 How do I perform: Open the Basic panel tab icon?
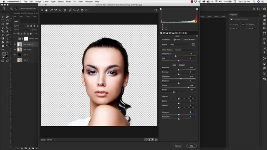click(x=161, y=33)
